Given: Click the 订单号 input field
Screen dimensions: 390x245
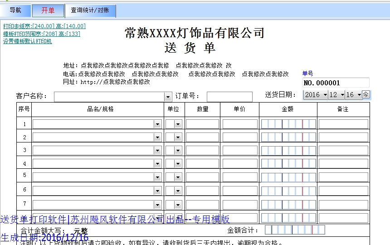Looking at the screenshot, I should point(229,97).
